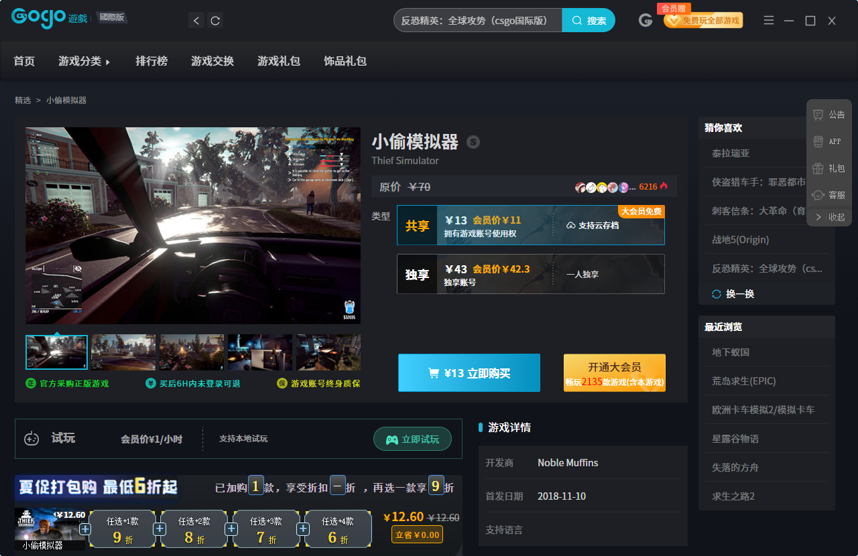Click the flame popularity icon by 6216
This screenshot has width=858, height=556.
point(664,186)
